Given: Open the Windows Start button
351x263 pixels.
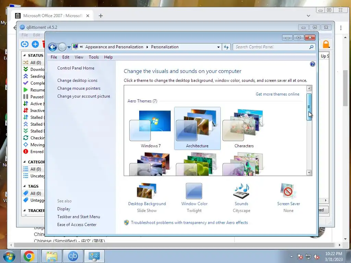Looking at the screenshot, I should point(9,256).
